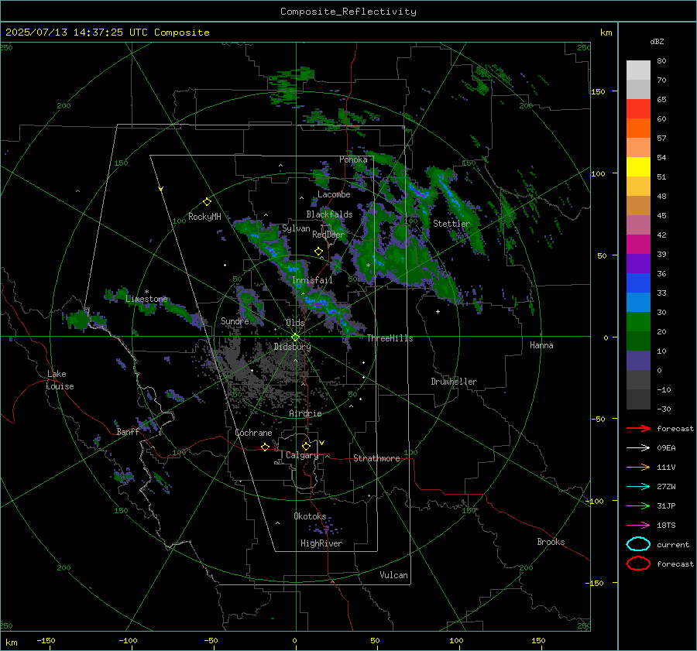Click the 100 tick on right km axis
Screen dimensions: 697x651
[x=598, y=173]
